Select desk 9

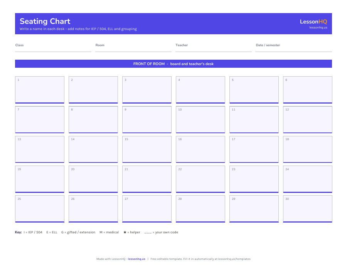pyautogui.click(x=147, y=119)
